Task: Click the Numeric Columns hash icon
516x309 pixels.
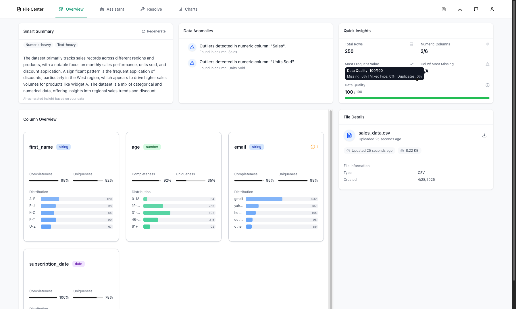Action: pos(488,44)
